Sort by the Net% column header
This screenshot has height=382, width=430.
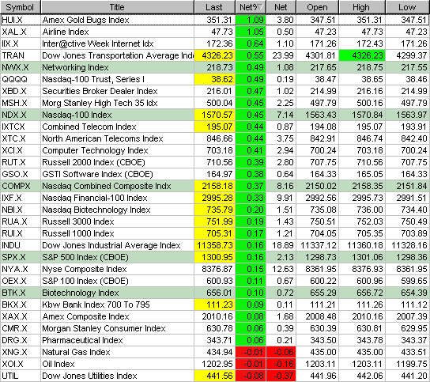click(x=251, y=7)
